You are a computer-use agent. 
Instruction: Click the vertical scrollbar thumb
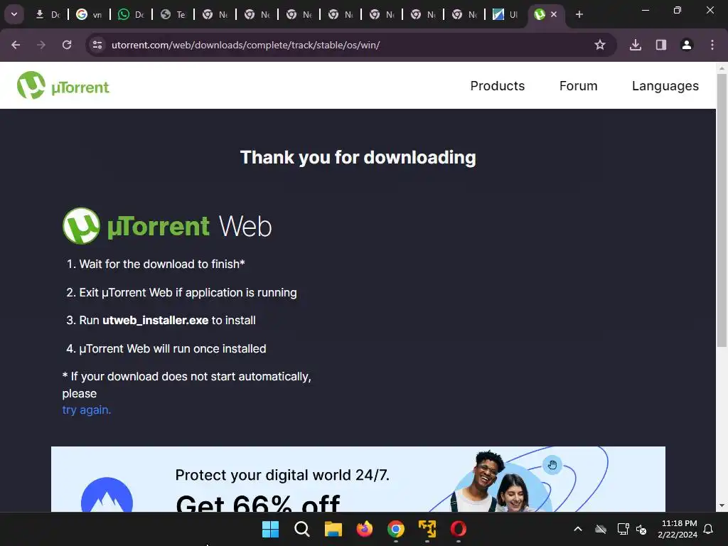[722, 210]
